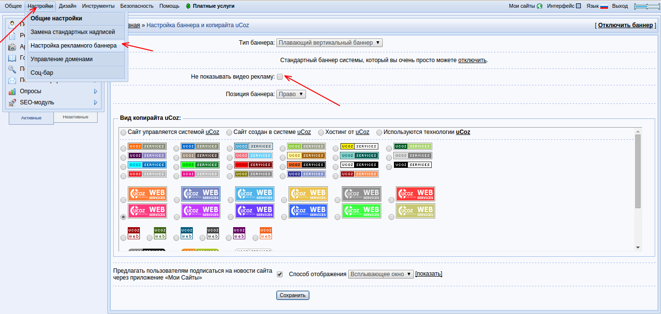Screen dimensions: 661x314
Task: Click the green dollar icon of Платные услуги
Action: (188, 6)
